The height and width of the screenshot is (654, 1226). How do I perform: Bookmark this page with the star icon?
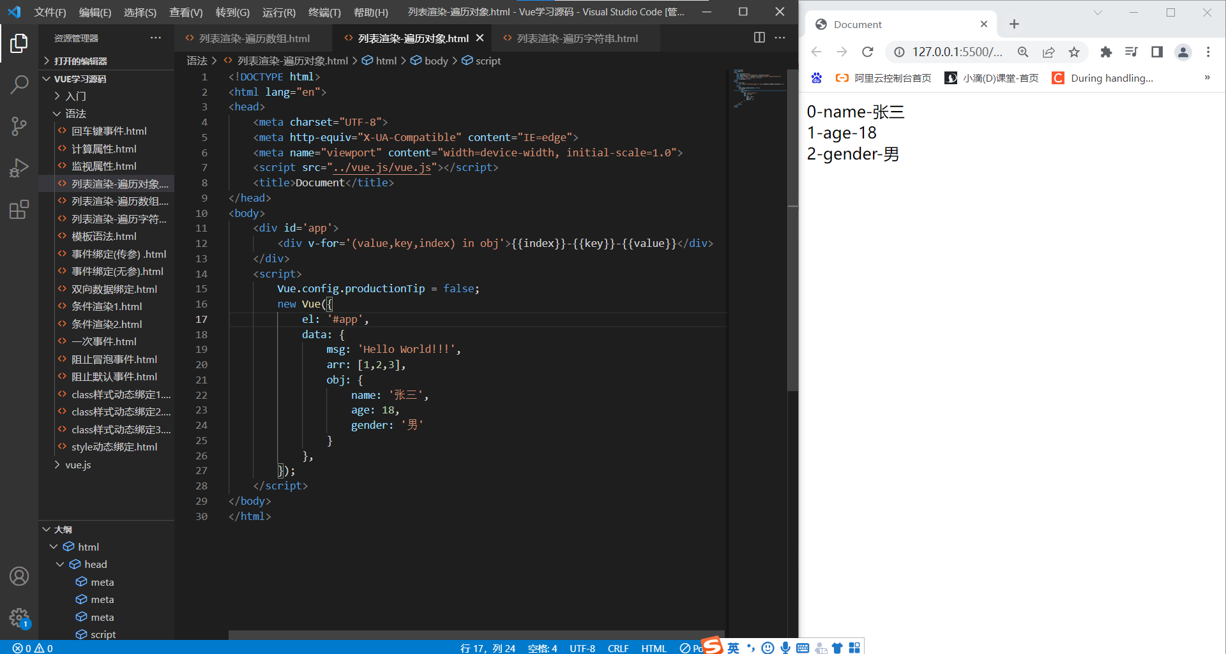[x=1074, y=52]
